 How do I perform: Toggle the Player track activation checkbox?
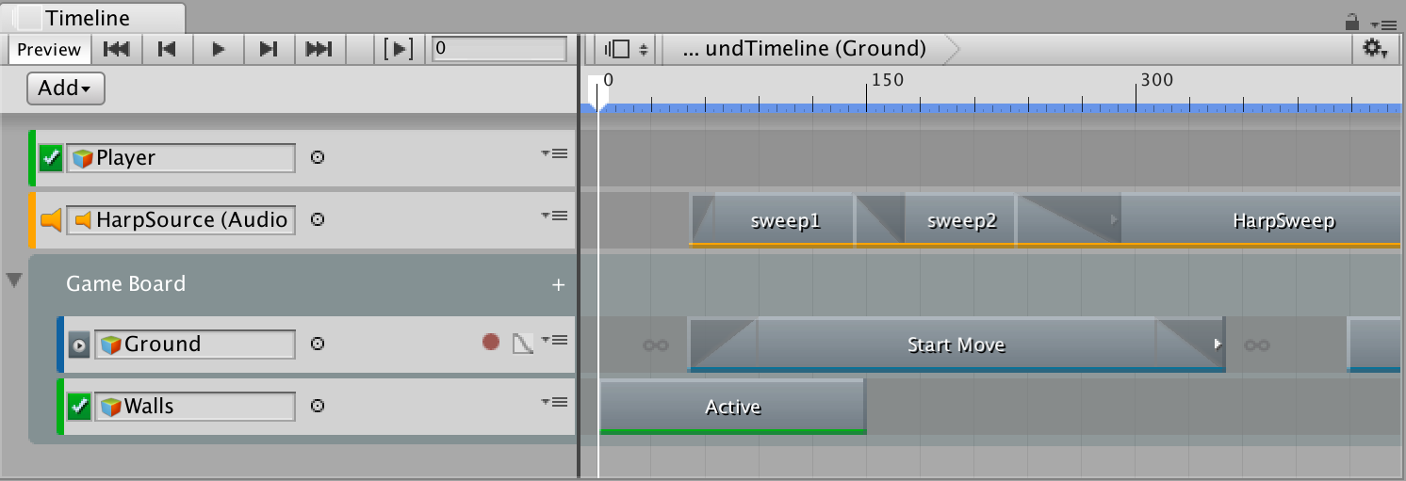coord(51,158)
